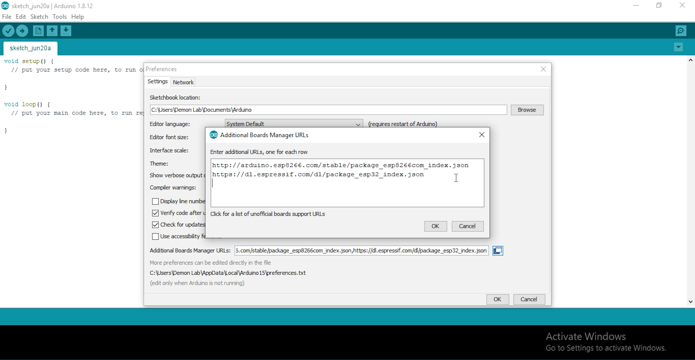Save the sketch via the toolbar icon
This screenshot has width=695, height=360.
pyautogui.click(x=66, y=31)
